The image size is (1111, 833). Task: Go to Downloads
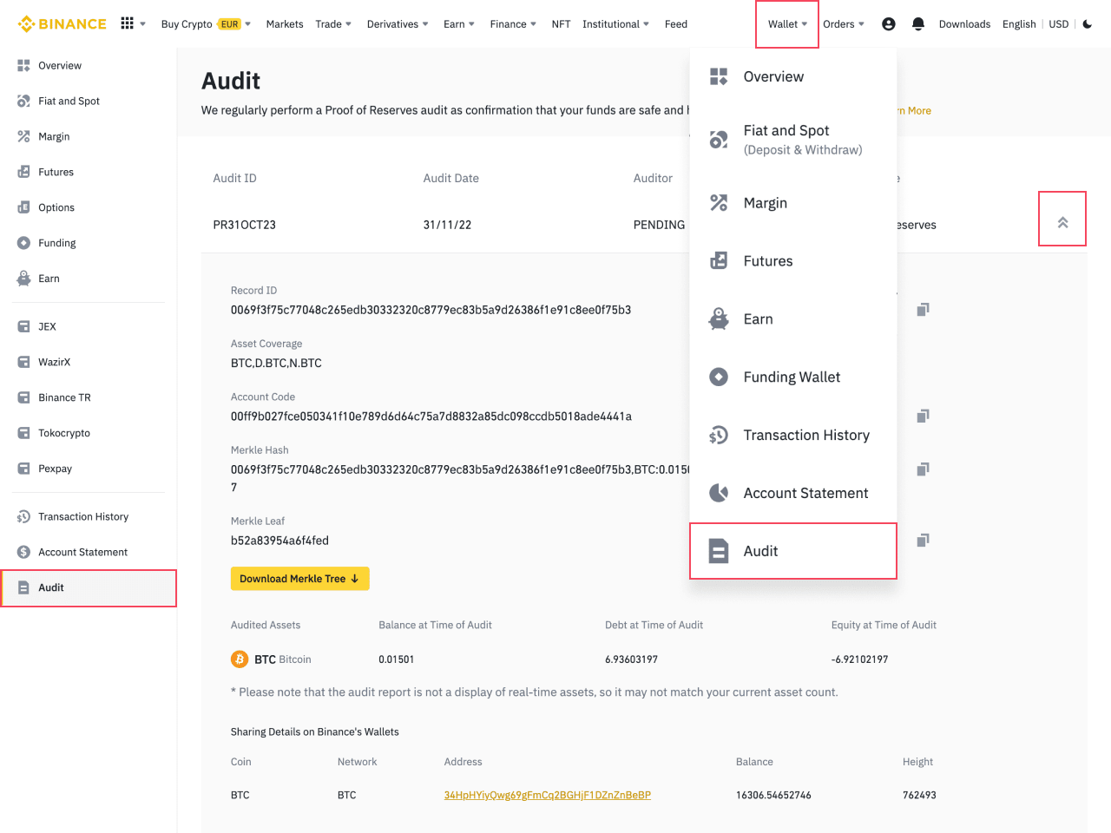coord(964,24)
